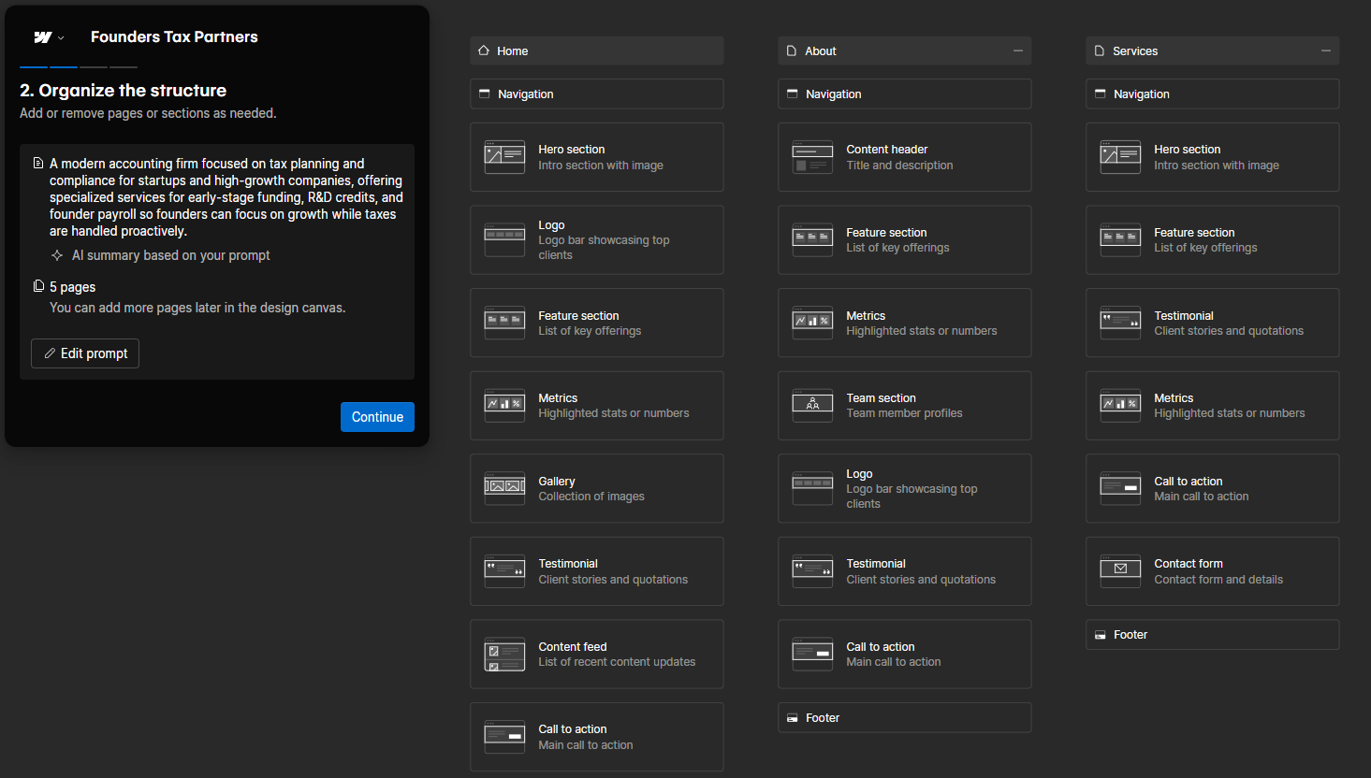1371x778 pixels.
Task: Click the step progress indicator bar
Action: [79, 67]
